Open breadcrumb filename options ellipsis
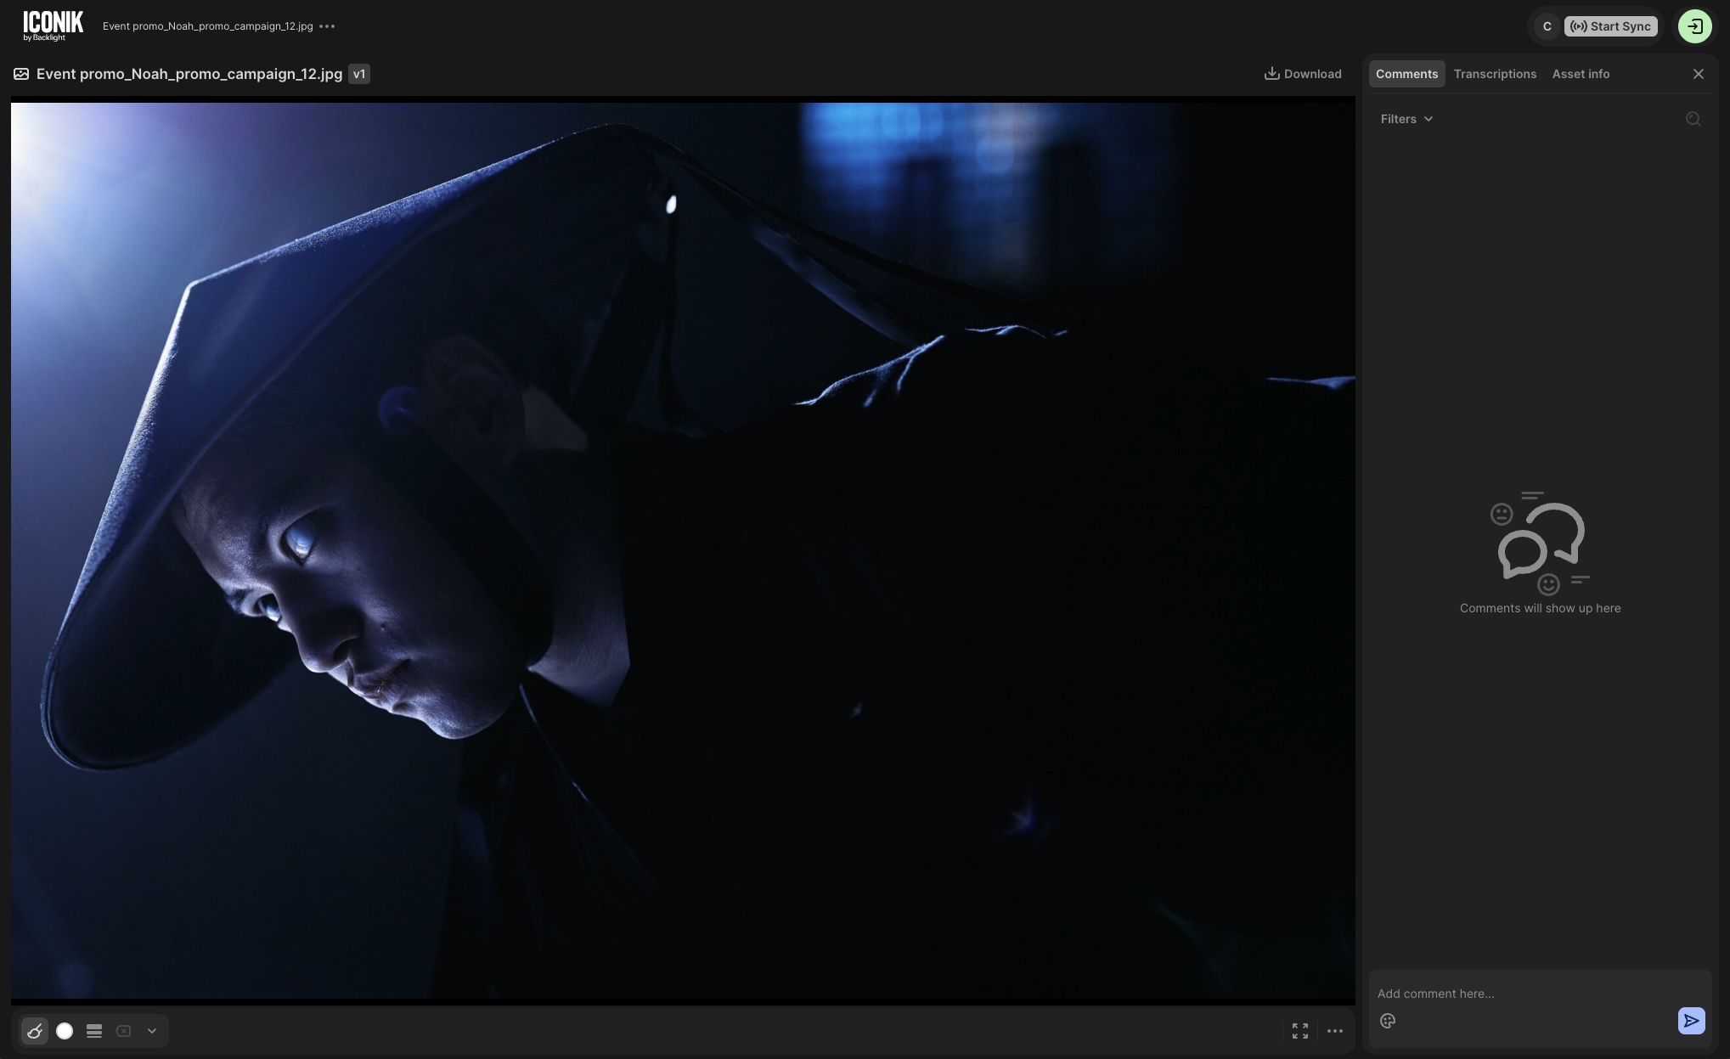 327,26
